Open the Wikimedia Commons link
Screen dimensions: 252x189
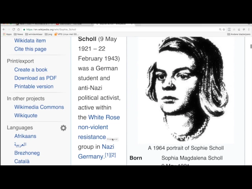coord(39,107)
